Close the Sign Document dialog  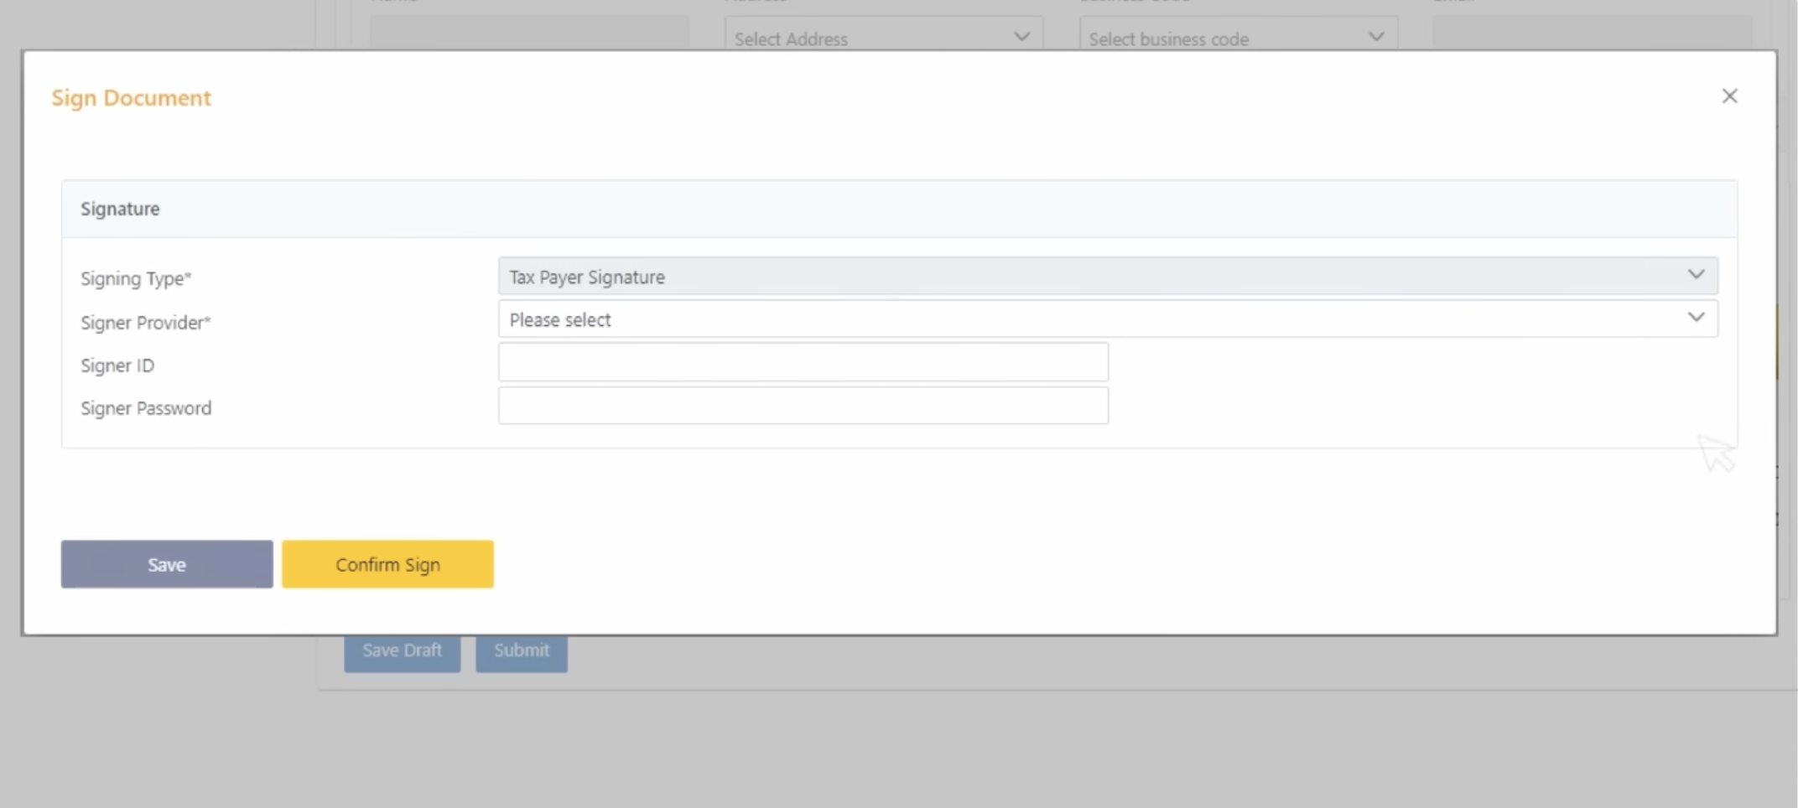click(1728, 96)
